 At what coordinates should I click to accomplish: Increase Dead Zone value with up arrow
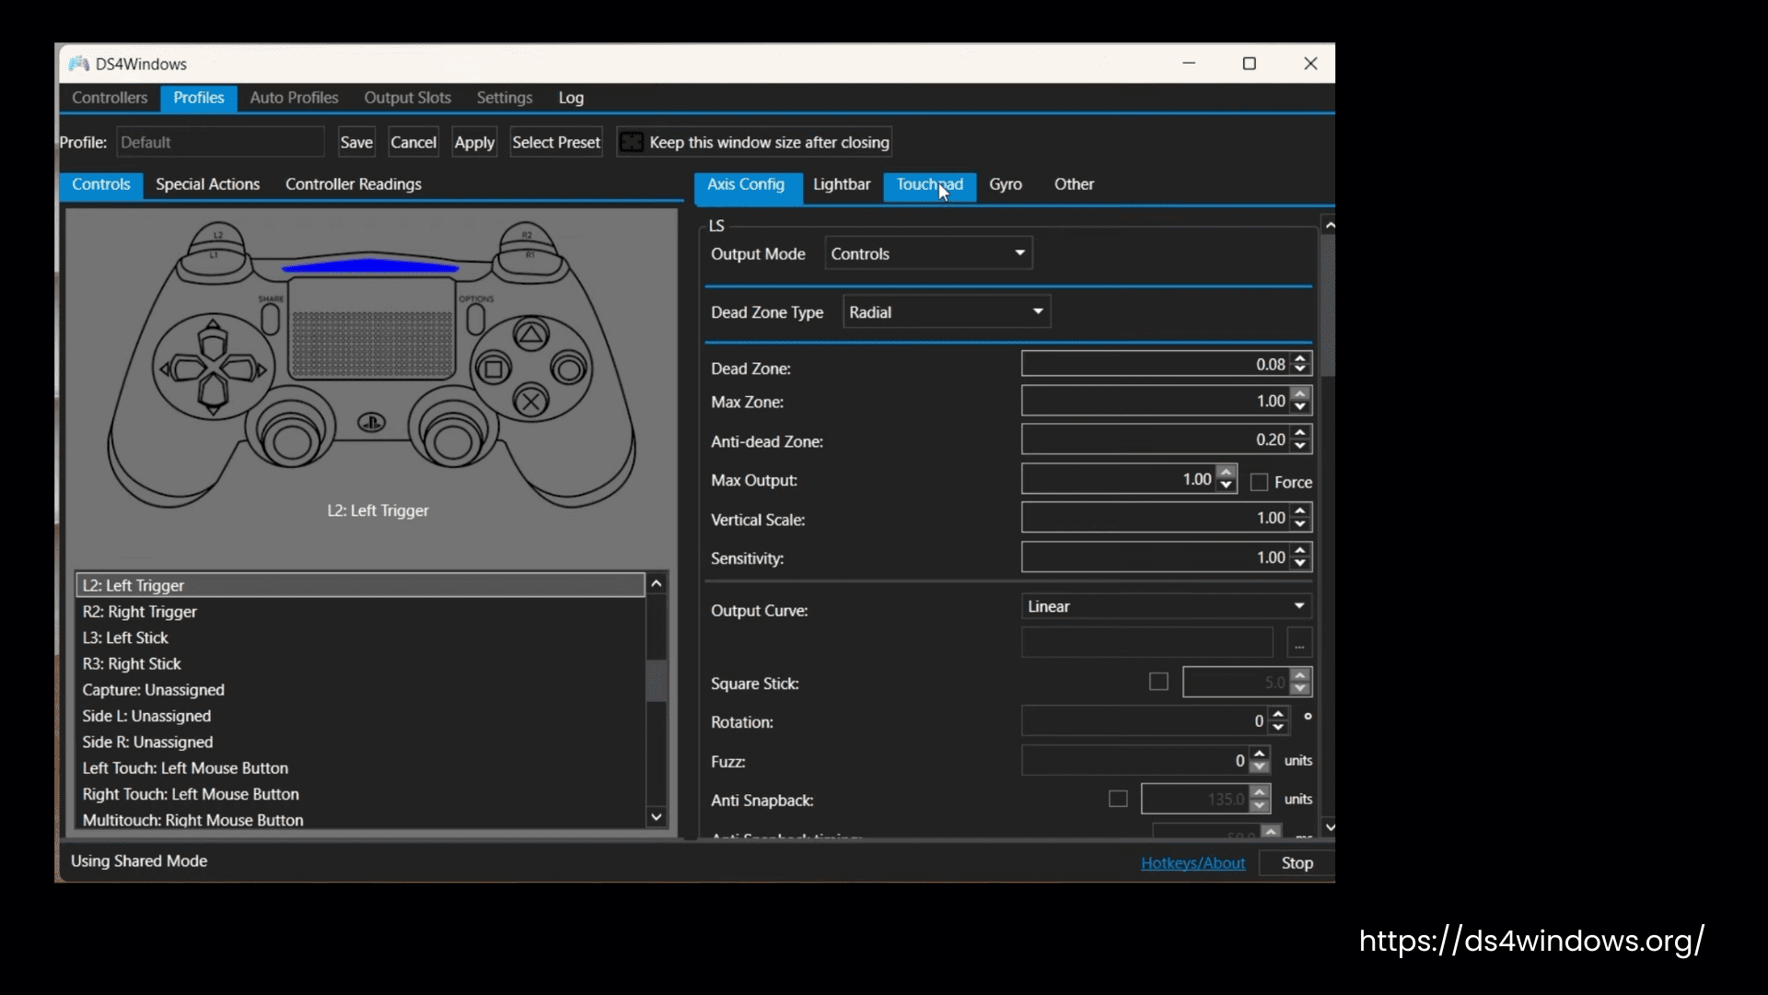tap(1300, 358)
